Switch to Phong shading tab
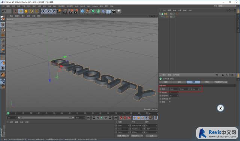 [x=220, y=82]
